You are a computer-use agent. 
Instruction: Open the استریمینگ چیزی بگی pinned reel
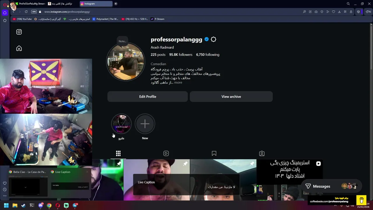point(290,180)
